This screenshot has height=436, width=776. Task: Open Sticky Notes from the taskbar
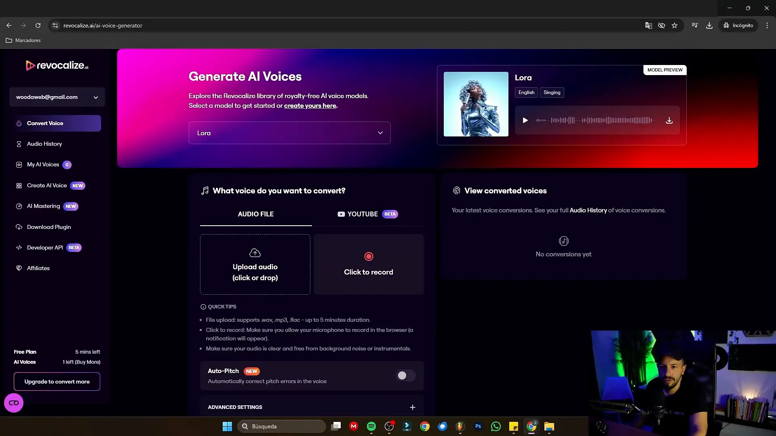point(514,426)
